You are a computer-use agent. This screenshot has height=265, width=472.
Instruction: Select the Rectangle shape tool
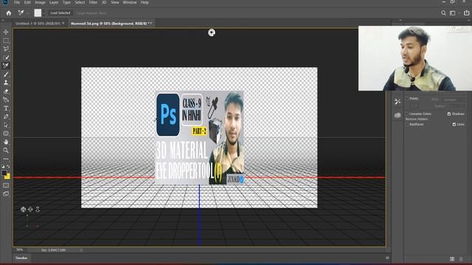pos(6,133)
